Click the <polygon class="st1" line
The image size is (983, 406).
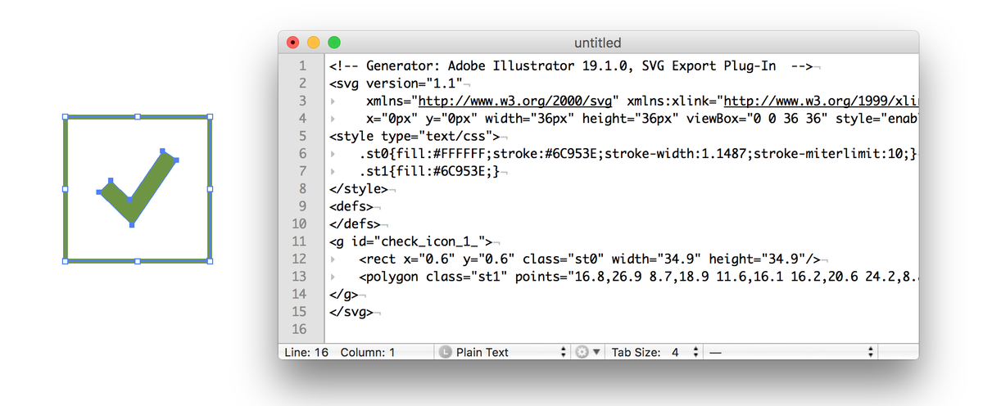(x=638, y=276)
